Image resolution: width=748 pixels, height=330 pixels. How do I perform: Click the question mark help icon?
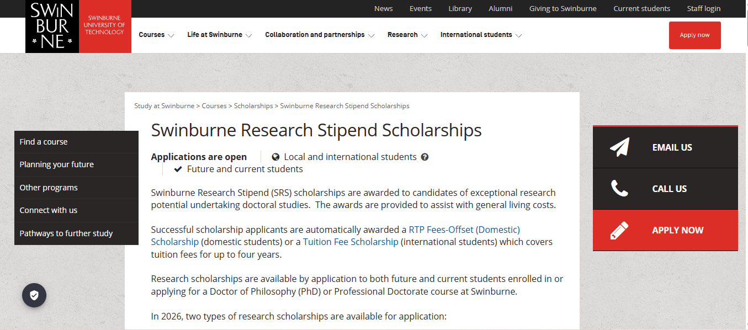425,157
